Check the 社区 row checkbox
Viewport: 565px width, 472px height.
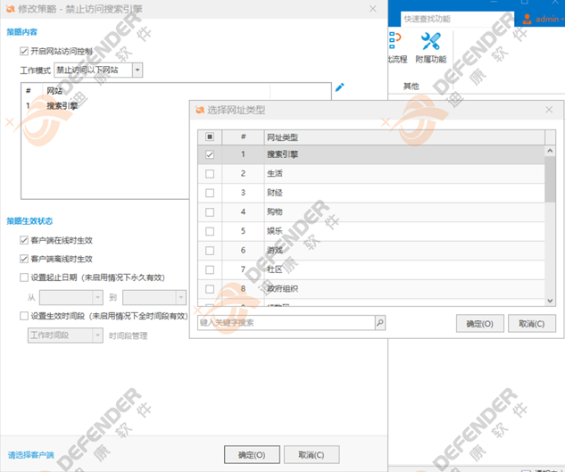tap(210, 269)
